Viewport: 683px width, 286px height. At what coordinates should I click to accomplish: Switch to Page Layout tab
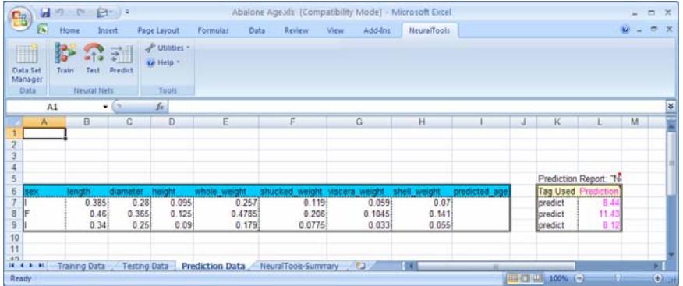(158, 31)
